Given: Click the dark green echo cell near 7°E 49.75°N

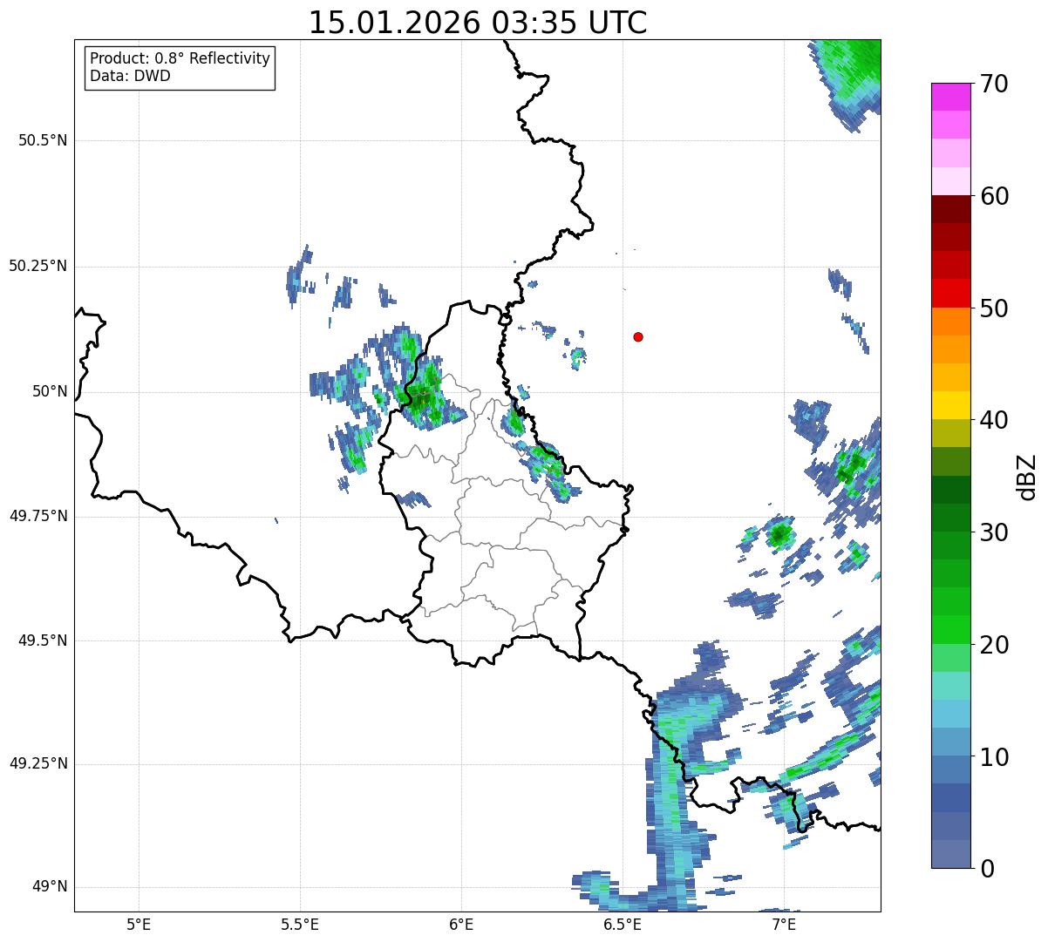Looking at the screenshot, I should [x=779, y=532].
